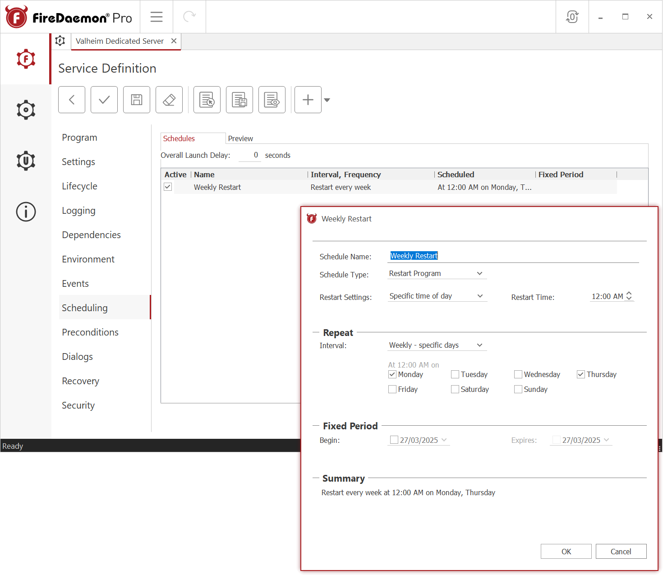Clear the form with the eraser icon

coord(169,100)
